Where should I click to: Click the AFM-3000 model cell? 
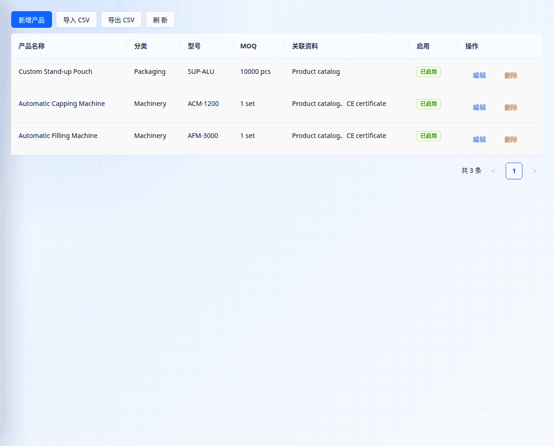(206, 139)
